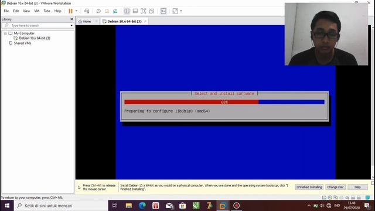This screenshot has width=375, height=211.
Task: Open the notification center icon
Action: [x=367, y=206]
